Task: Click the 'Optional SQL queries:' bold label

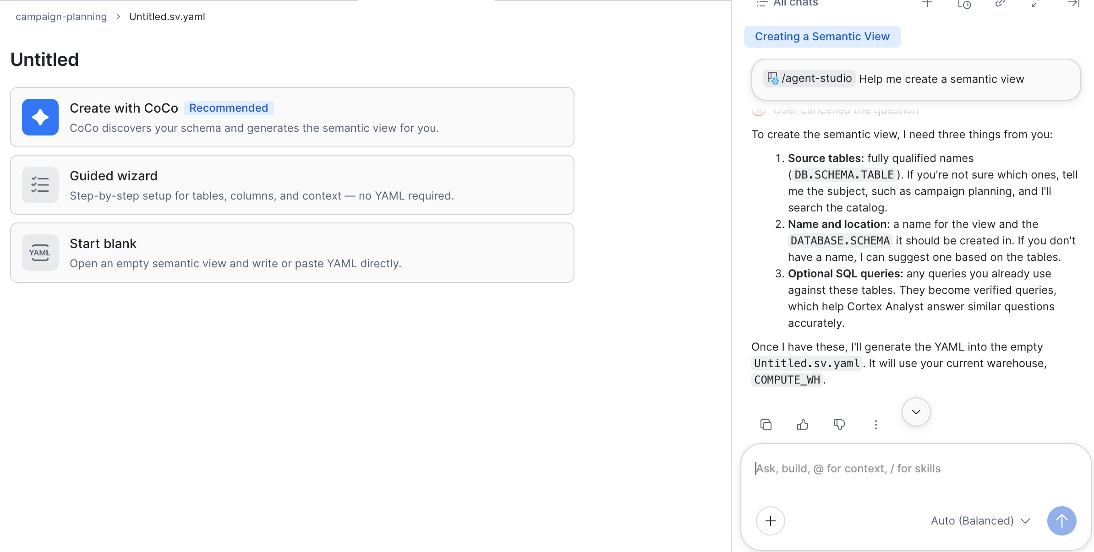Action: 846,274
